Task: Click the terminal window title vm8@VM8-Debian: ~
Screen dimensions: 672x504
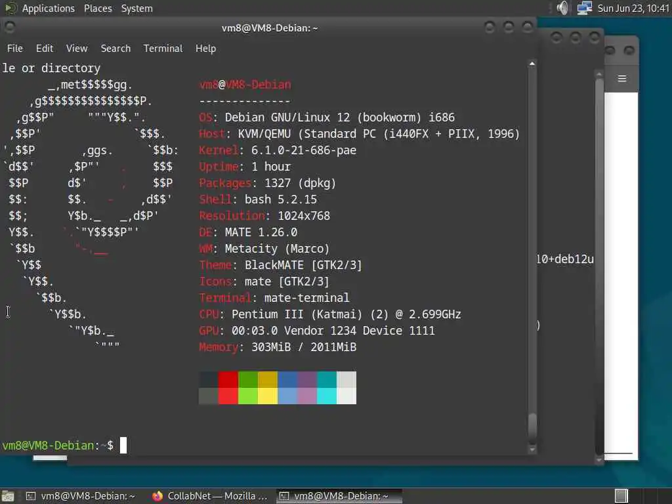Action: tap(270, 28)
